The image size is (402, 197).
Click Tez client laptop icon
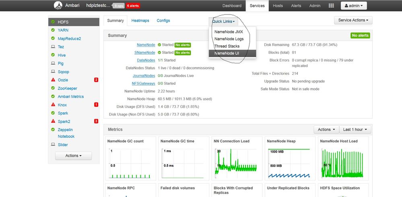click(x=53, y=47)
